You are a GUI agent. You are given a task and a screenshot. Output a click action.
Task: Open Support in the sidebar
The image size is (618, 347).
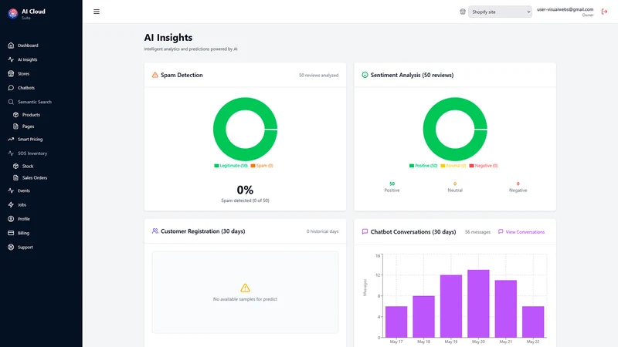(25, 247)
